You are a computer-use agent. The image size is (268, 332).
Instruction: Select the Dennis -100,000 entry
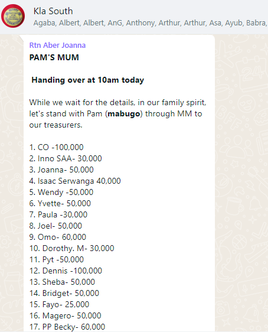coord(66,271)
